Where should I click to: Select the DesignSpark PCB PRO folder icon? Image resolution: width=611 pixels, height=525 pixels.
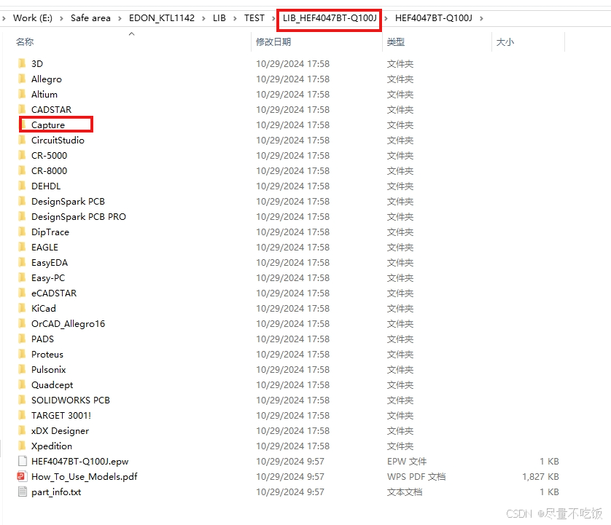[x=22, y=216]
